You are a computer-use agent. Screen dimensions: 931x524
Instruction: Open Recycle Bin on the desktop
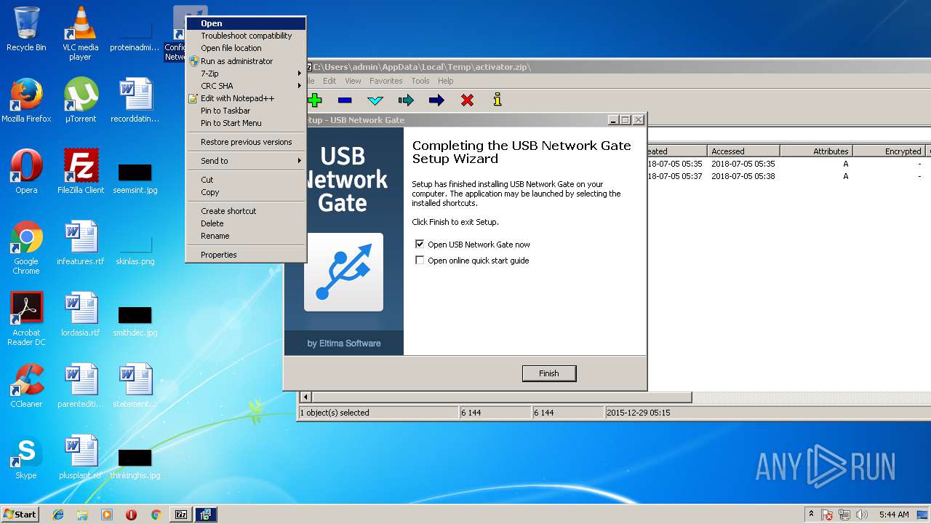[x=26, y=29]
